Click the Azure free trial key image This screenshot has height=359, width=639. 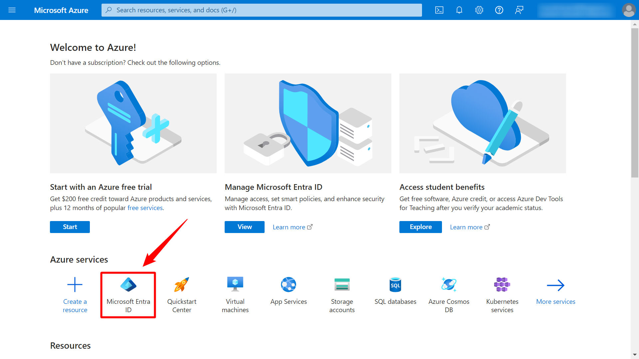tap(133, 123)
